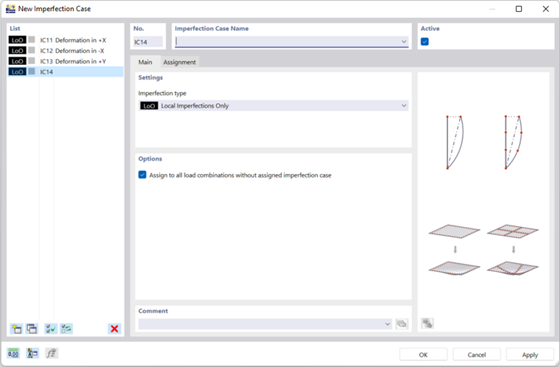Click the LoO badge of IC11
This screenshot has height=367, width=560.
point(18,40)
